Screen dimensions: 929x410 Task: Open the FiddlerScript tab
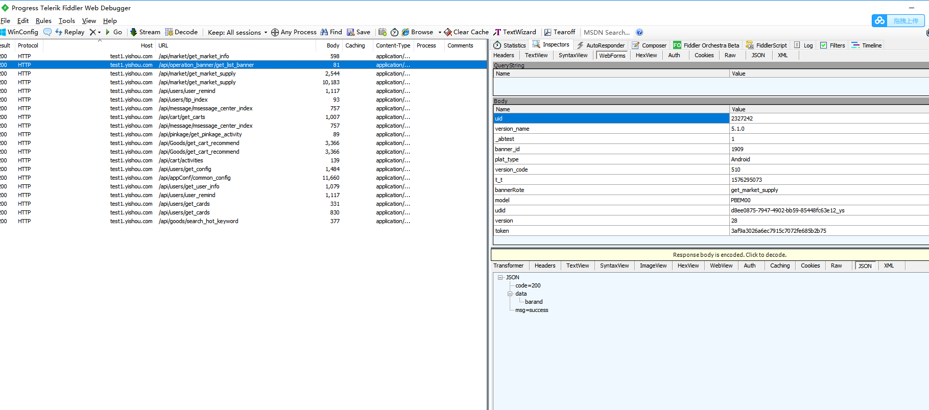point(767,45)
